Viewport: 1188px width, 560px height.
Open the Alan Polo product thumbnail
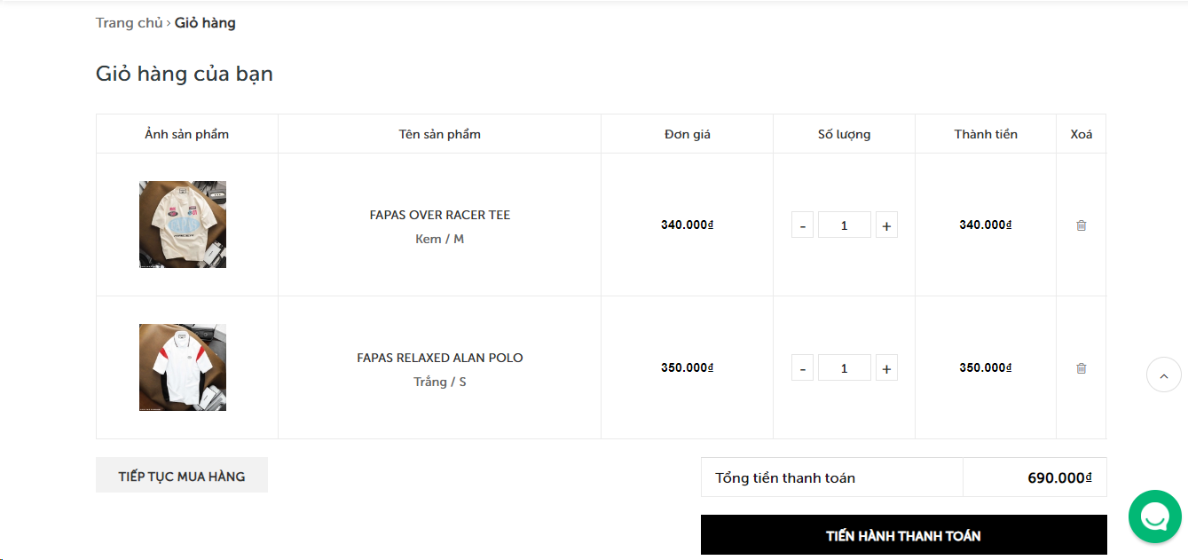point(183,367)
